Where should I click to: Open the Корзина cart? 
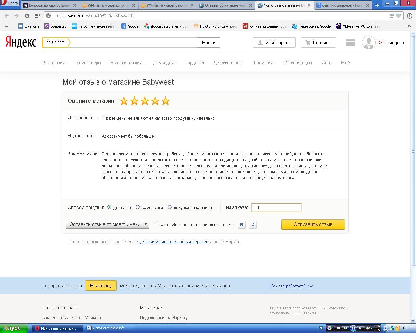click(318, 43)
